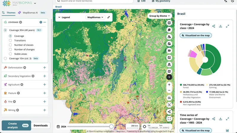Expand the Secondary Vegetation theme
Screen dimensions: 237x133
click(45, 76)
